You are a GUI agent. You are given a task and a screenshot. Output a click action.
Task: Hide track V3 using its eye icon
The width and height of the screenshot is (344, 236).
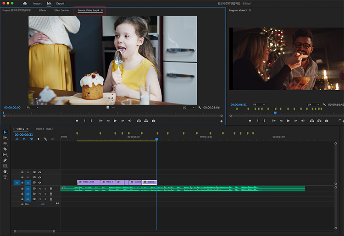39,172
